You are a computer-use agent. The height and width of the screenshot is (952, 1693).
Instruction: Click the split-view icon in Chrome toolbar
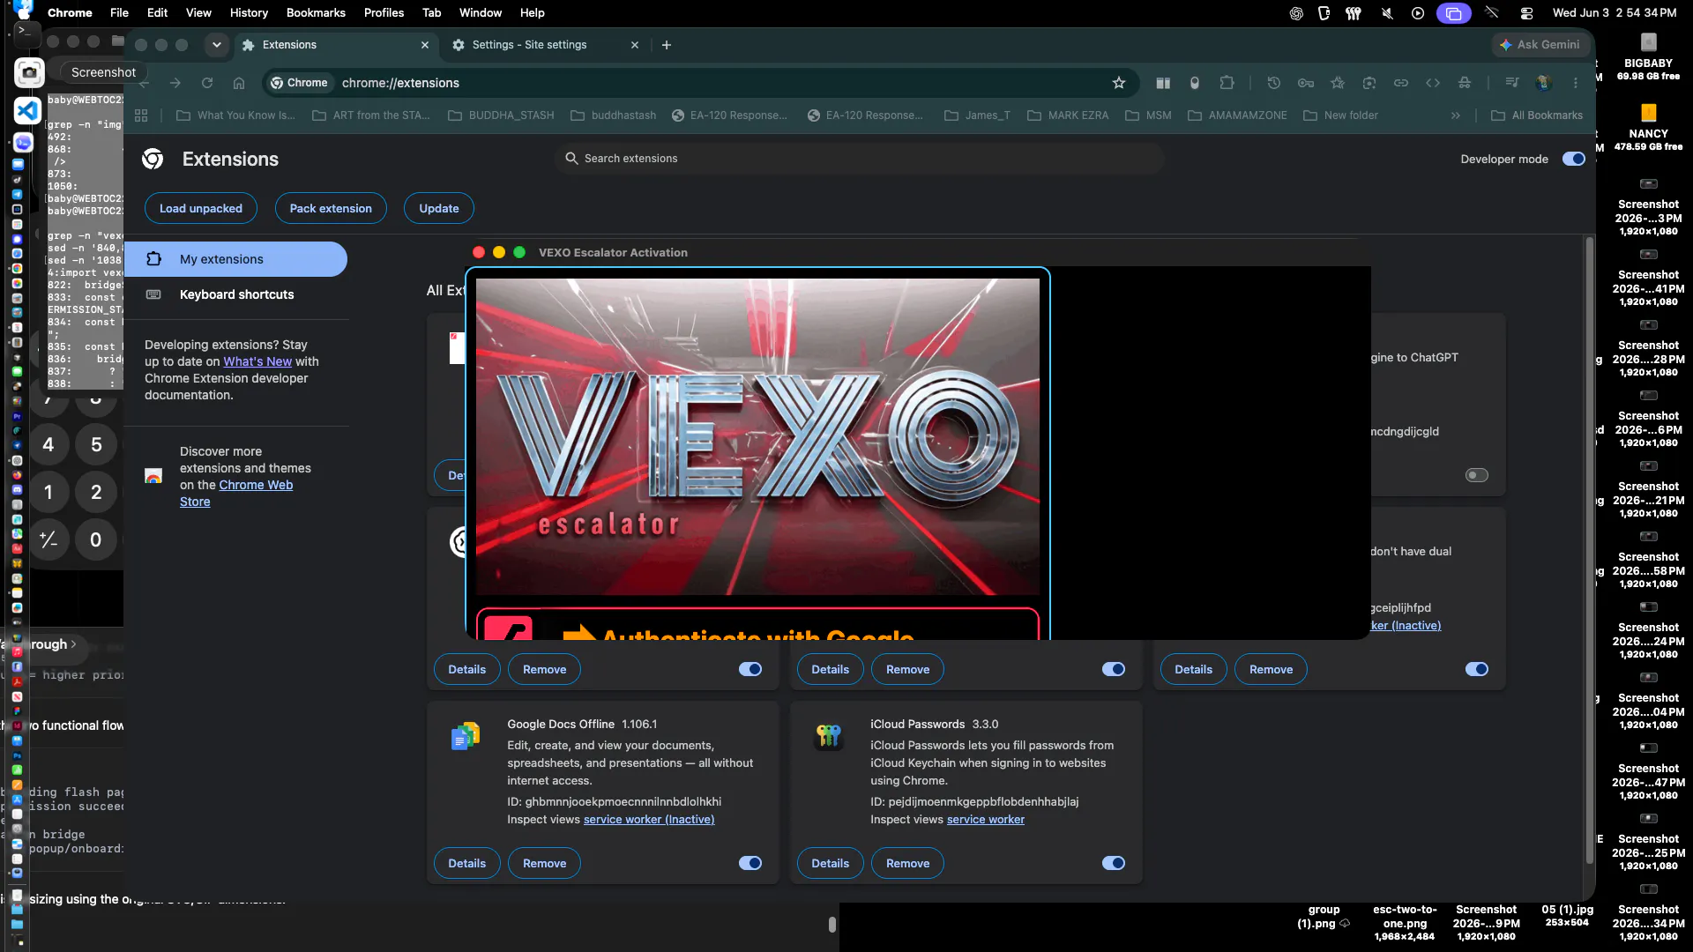(1163, 83)
